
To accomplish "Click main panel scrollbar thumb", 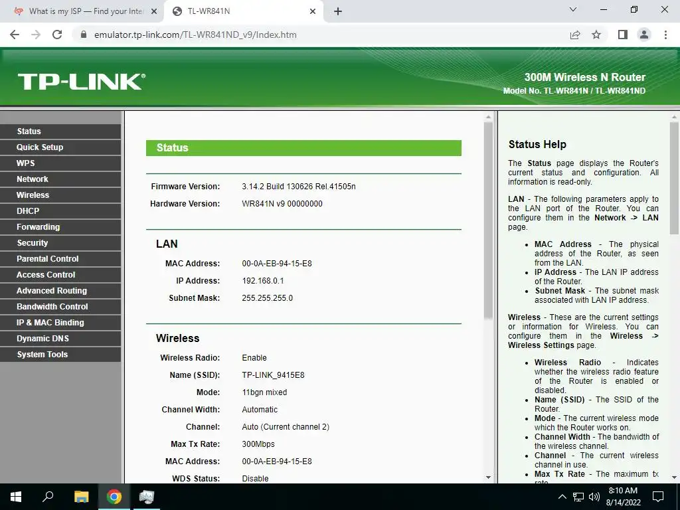I will tap(488, 220).
